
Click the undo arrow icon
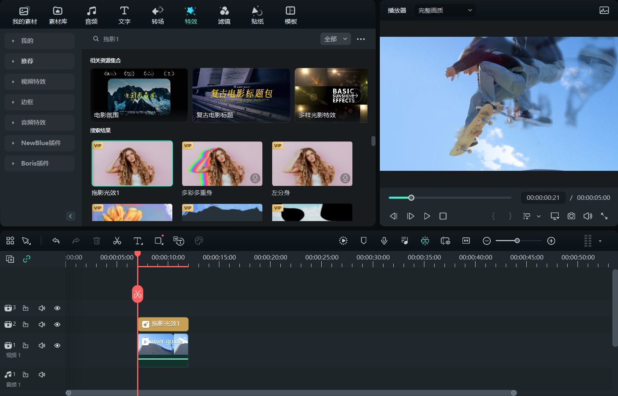[56, 241]
